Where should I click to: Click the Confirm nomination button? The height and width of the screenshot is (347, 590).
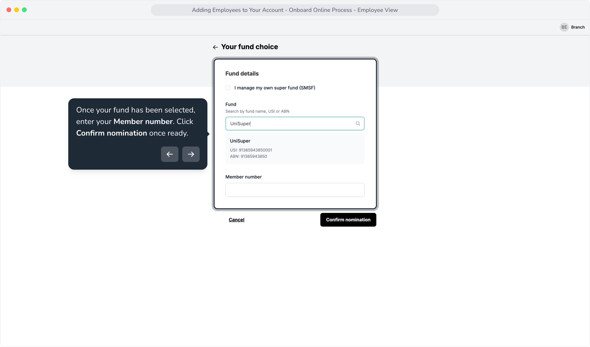(348, 220)
